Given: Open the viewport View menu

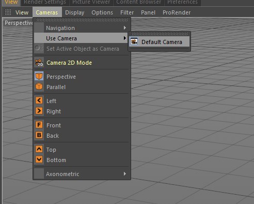Looking at the screenshot, I should (x=22, y=12).
